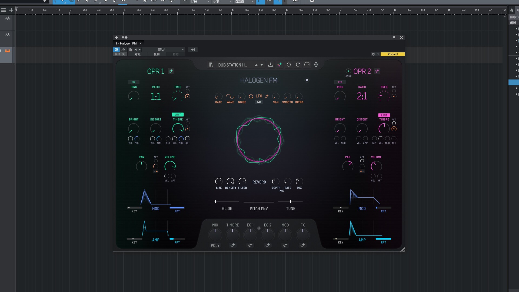Open the track list menu icon
Image resolution: width=519 pixels, height=292 pixels.
4,10
